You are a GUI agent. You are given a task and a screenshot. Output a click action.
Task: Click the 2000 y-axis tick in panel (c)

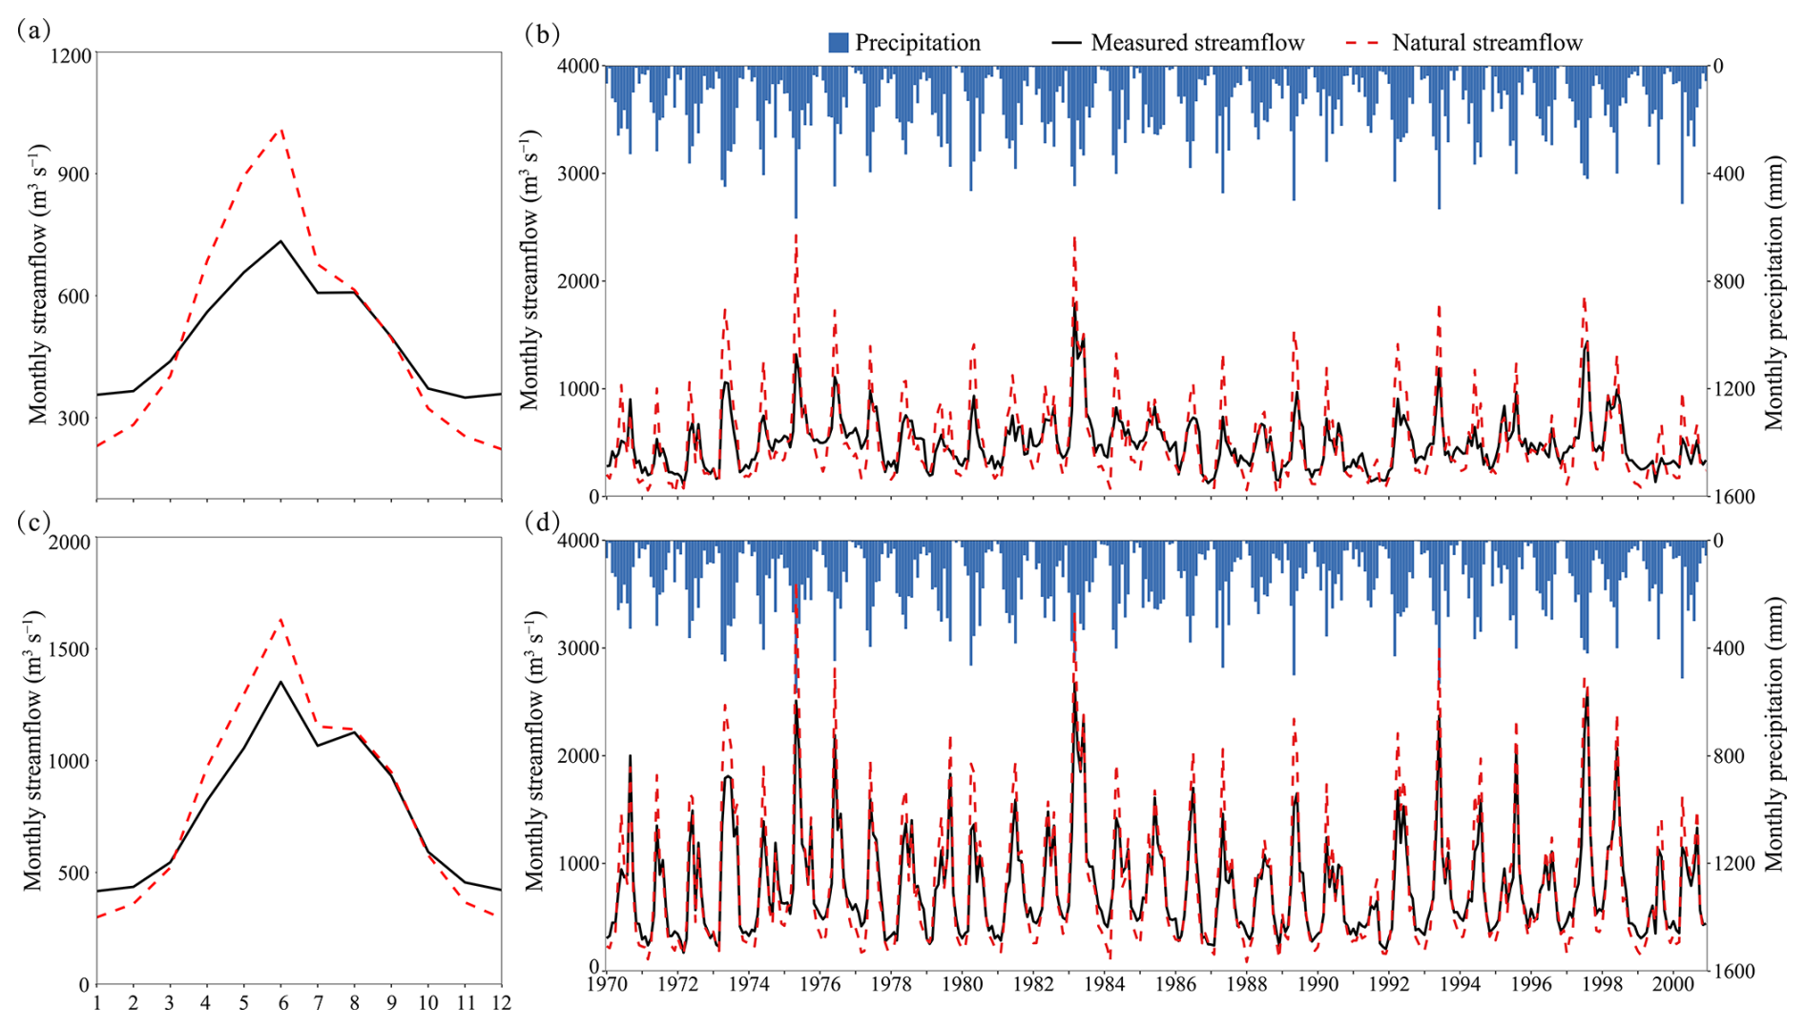tap(72, 543)
